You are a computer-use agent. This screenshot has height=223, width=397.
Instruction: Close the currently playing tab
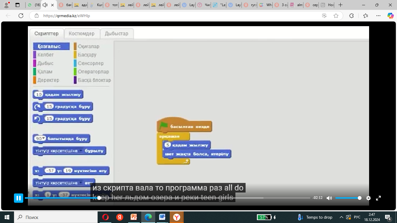52,5
